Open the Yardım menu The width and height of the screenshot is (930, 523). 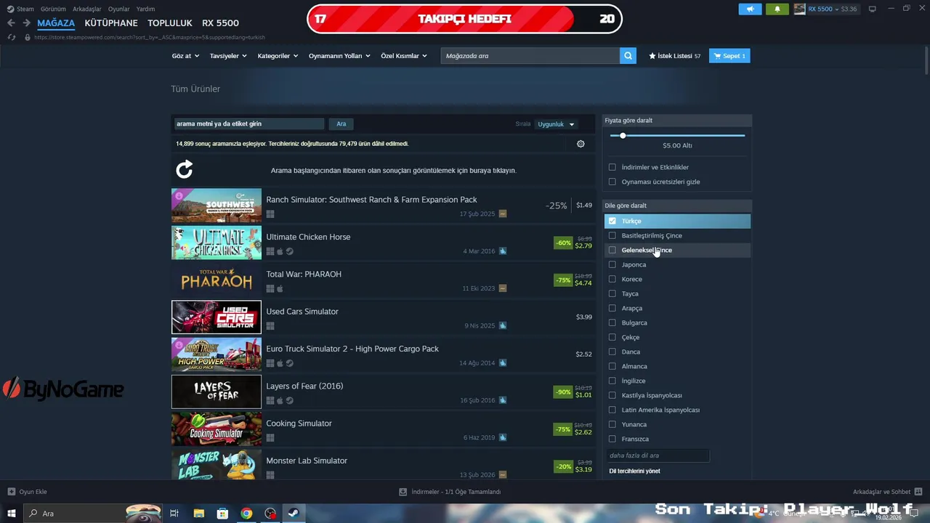click(146, 9)
